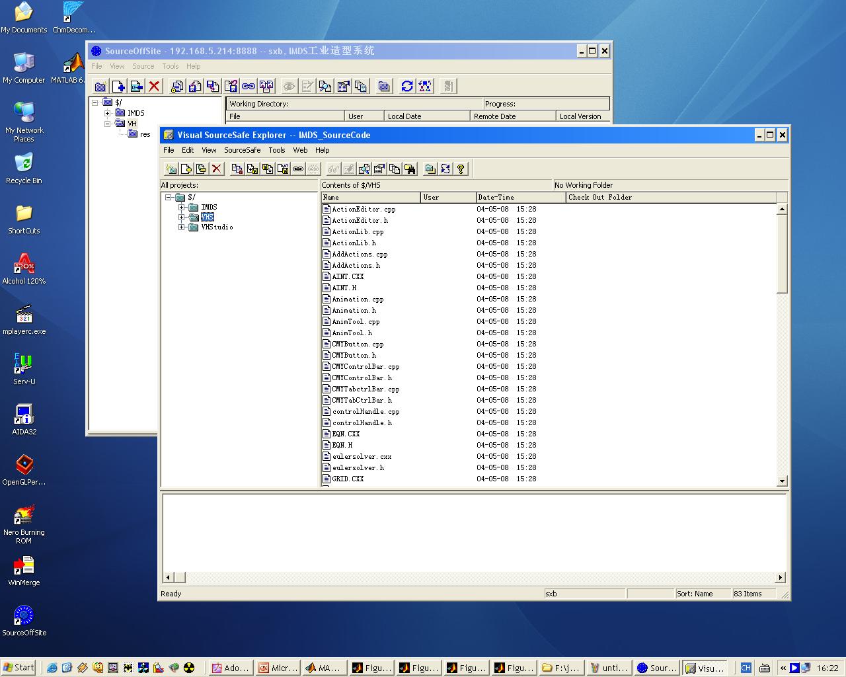Click Refresh File List icon in Visual SourceSafe

tap(445, 169)
